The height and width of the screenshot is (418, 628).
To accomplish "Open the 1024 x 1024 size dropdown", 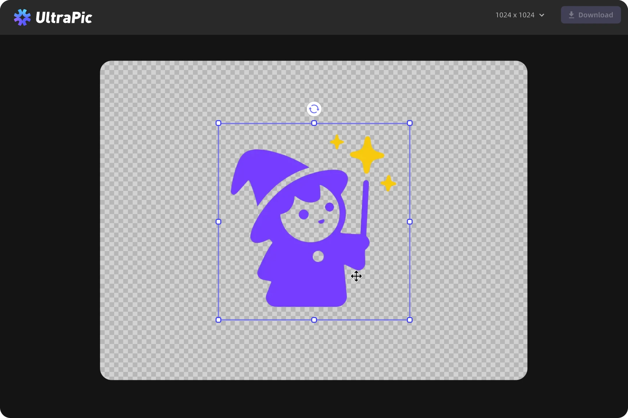I will pos(515,15).
